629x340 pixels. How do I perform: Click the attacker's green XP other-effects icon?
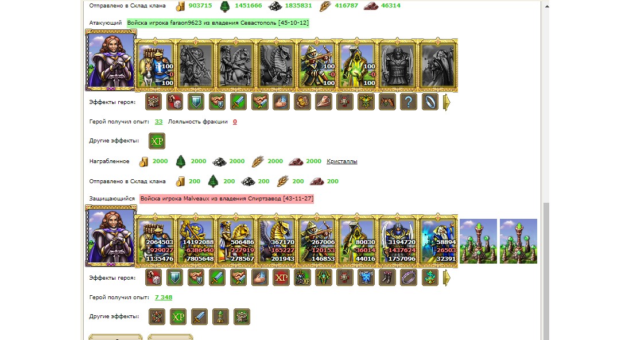point(157,141)
